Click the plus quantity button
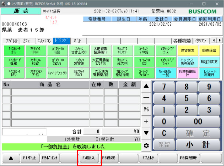224x166 pixels. tap(146, 121)
